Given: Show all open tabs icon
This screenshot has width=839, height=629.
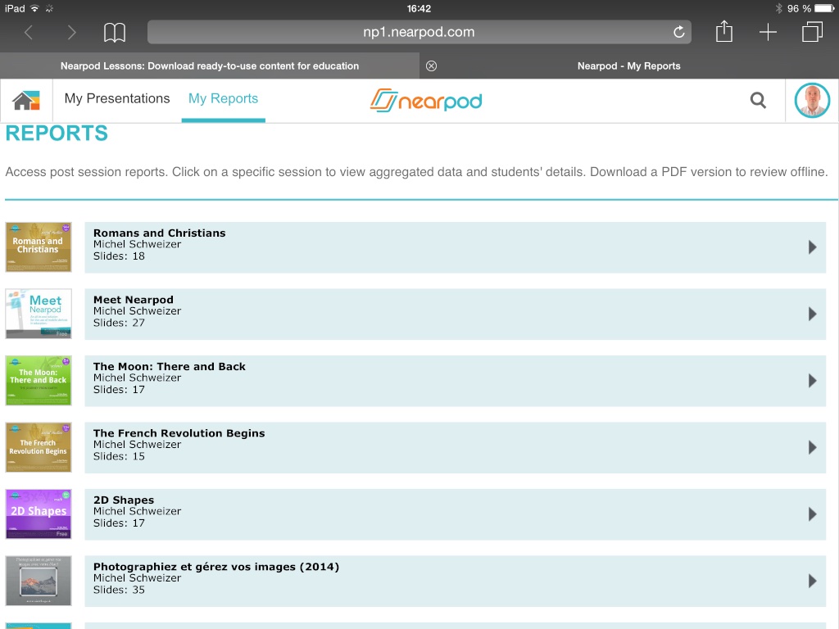Looking at the screenshot, I should point(812,33).
